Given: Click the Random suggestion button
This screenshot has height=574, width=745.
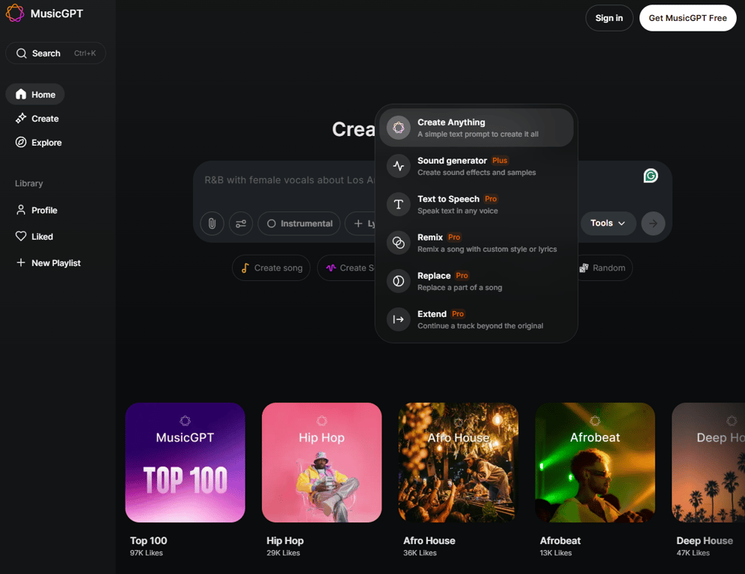Looking at the screenshot, I should click(x=604, y=268).
